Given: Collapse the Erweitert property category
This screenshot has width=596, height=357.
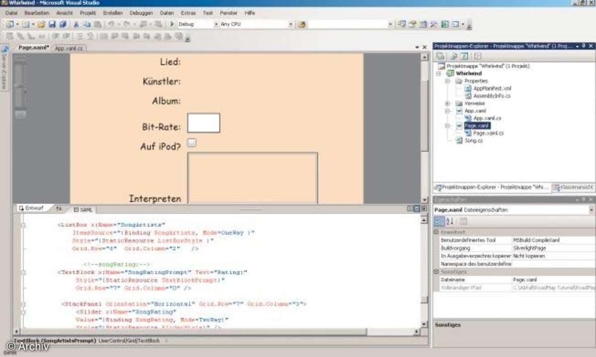Looking at the screenshot, I should [437, 232].
